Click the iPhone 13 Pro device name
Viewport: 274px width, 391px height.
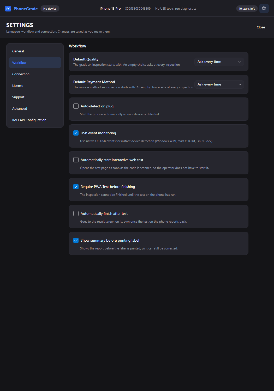pos(110,9)
